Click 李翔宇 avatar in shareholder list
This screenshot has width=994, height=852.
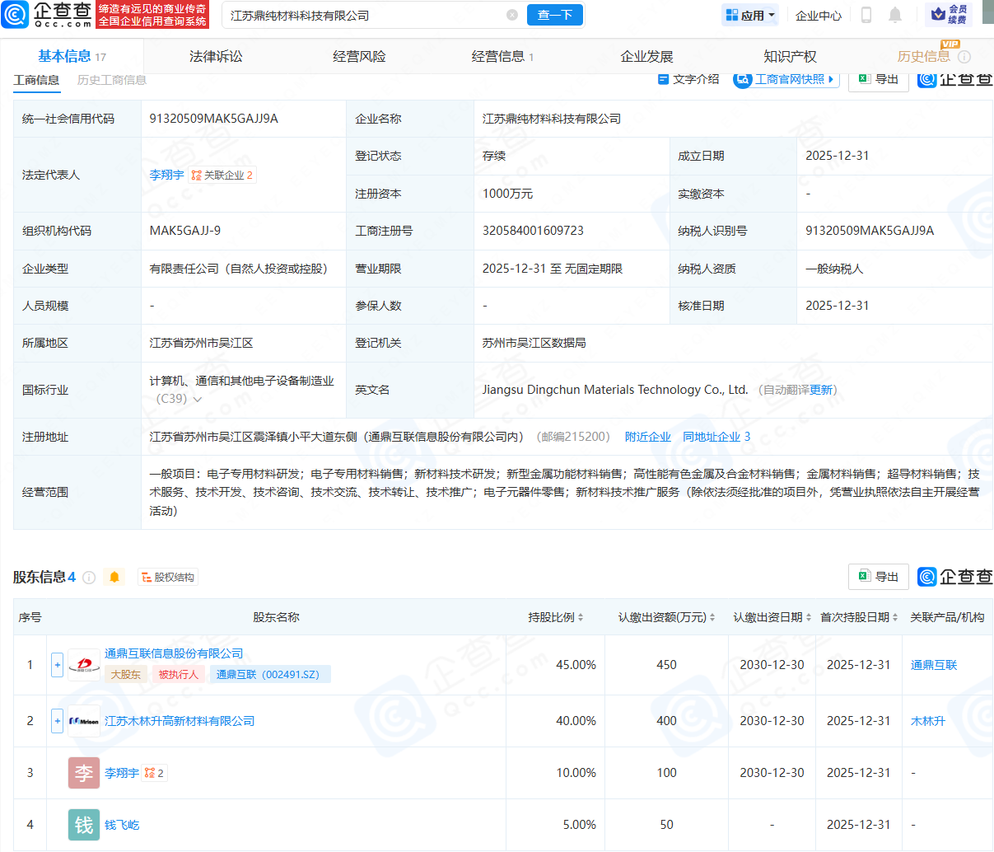[x=84, y=773]
